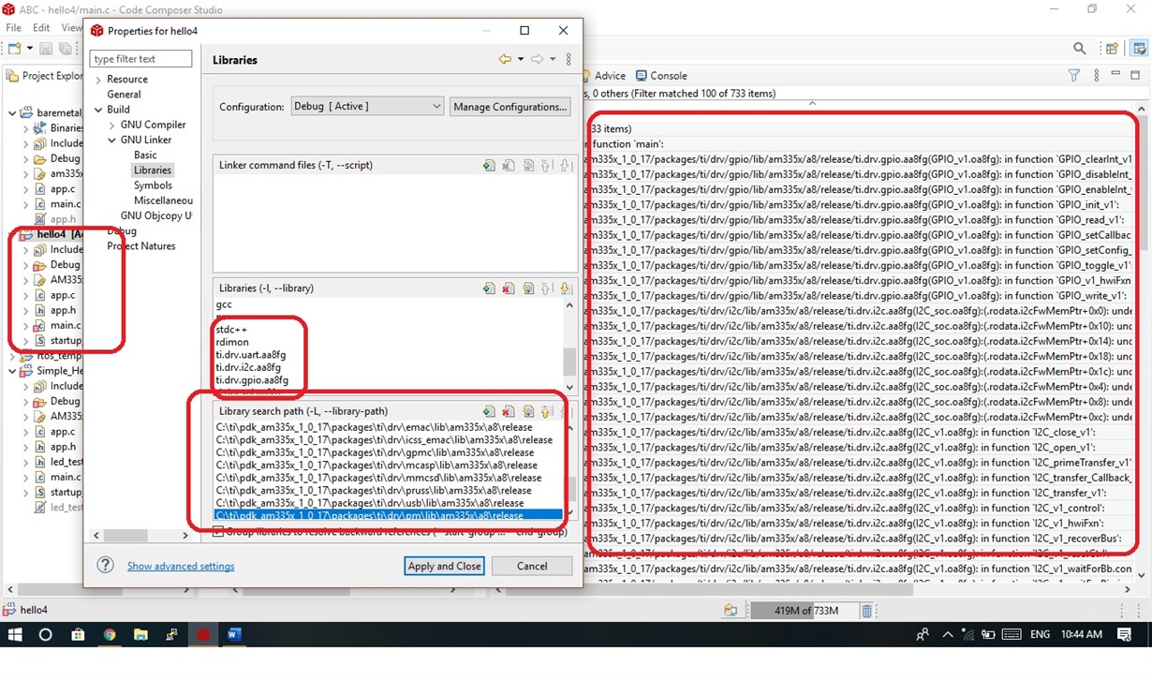Select the CCS Edit perspective icon
Viewport: 1152px width, 680px height.
(1140, 49)
